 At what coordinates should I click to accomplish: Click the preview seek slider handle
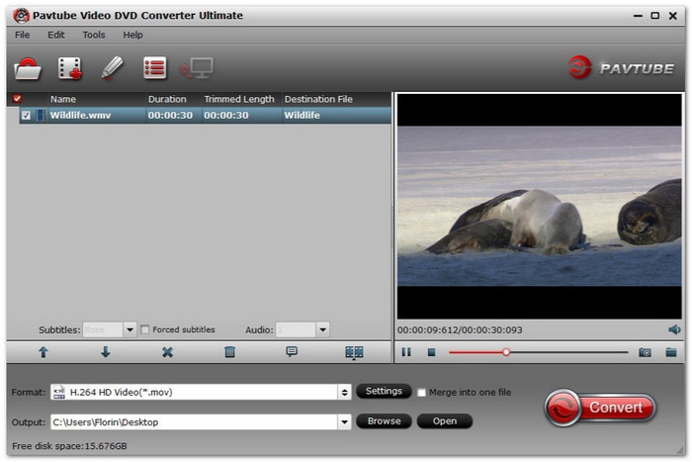pyautogui.click(x=506, y=352)
